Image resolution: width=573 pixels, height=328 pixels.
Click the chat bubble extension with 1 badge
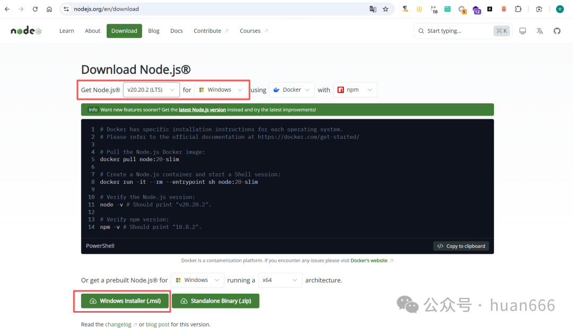click(462, 10)
